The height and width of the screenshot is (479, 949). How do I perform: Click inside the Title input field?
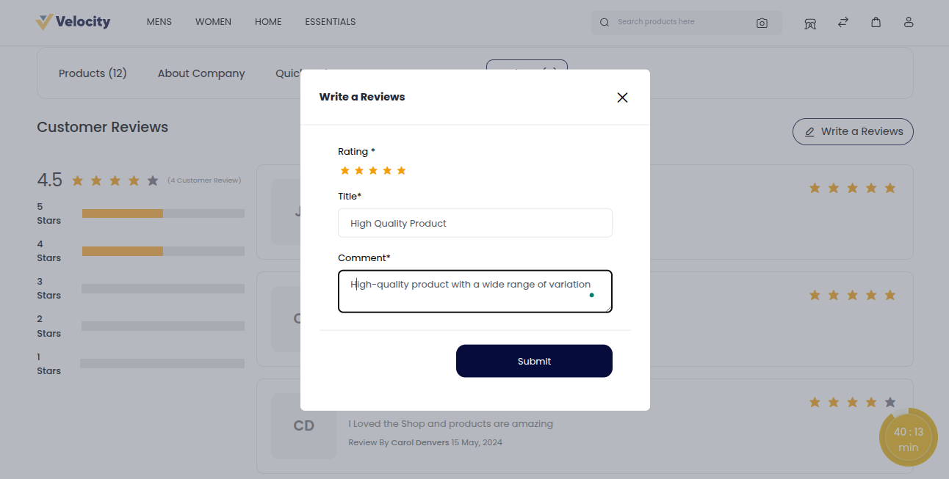pyautogui.click(x=474, y=223)
